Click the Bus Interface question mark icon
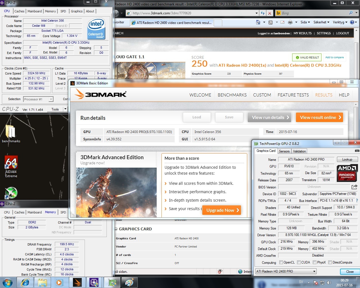The height and width of the screenshot is (288, 360). 357,201
